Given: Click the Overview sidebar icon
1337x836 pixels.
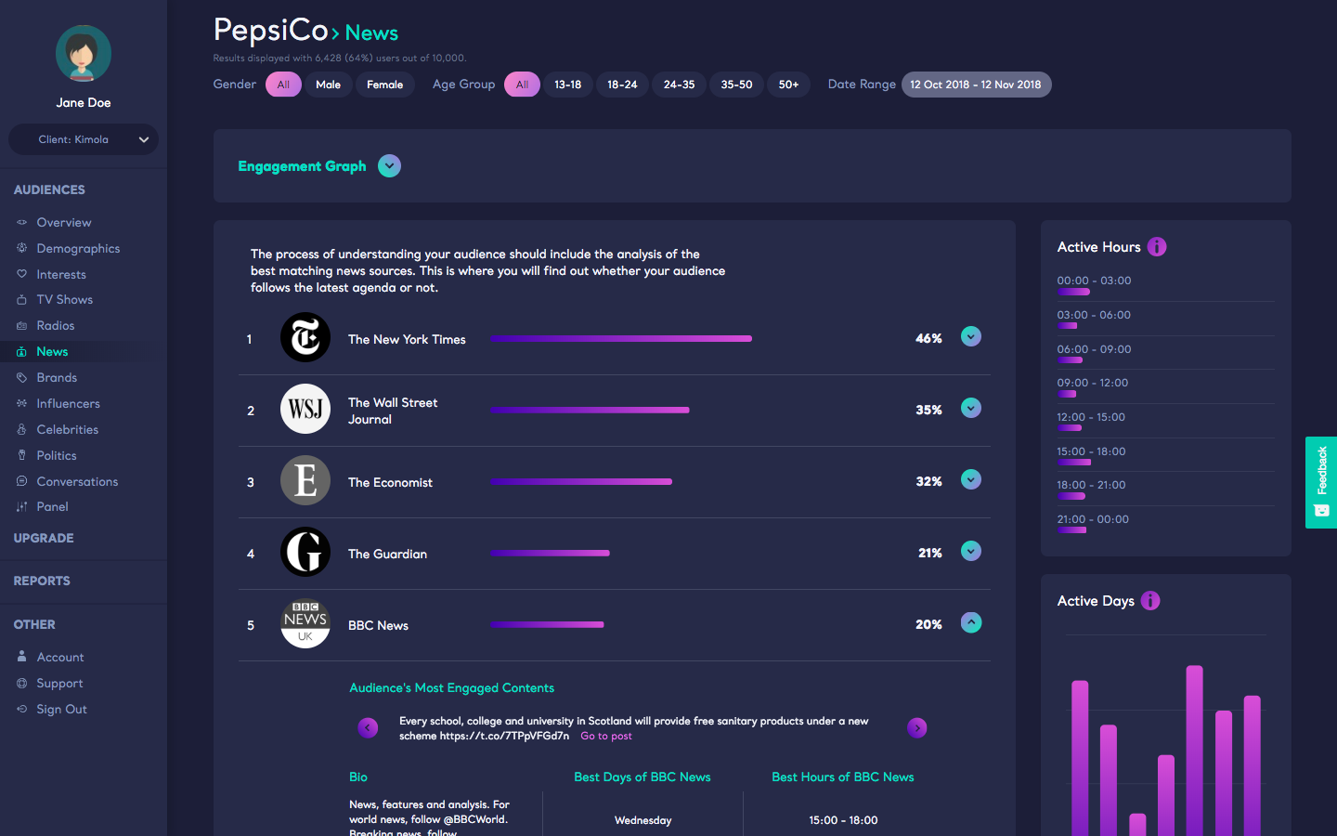Looking at the screenshot, I should 21,222.
